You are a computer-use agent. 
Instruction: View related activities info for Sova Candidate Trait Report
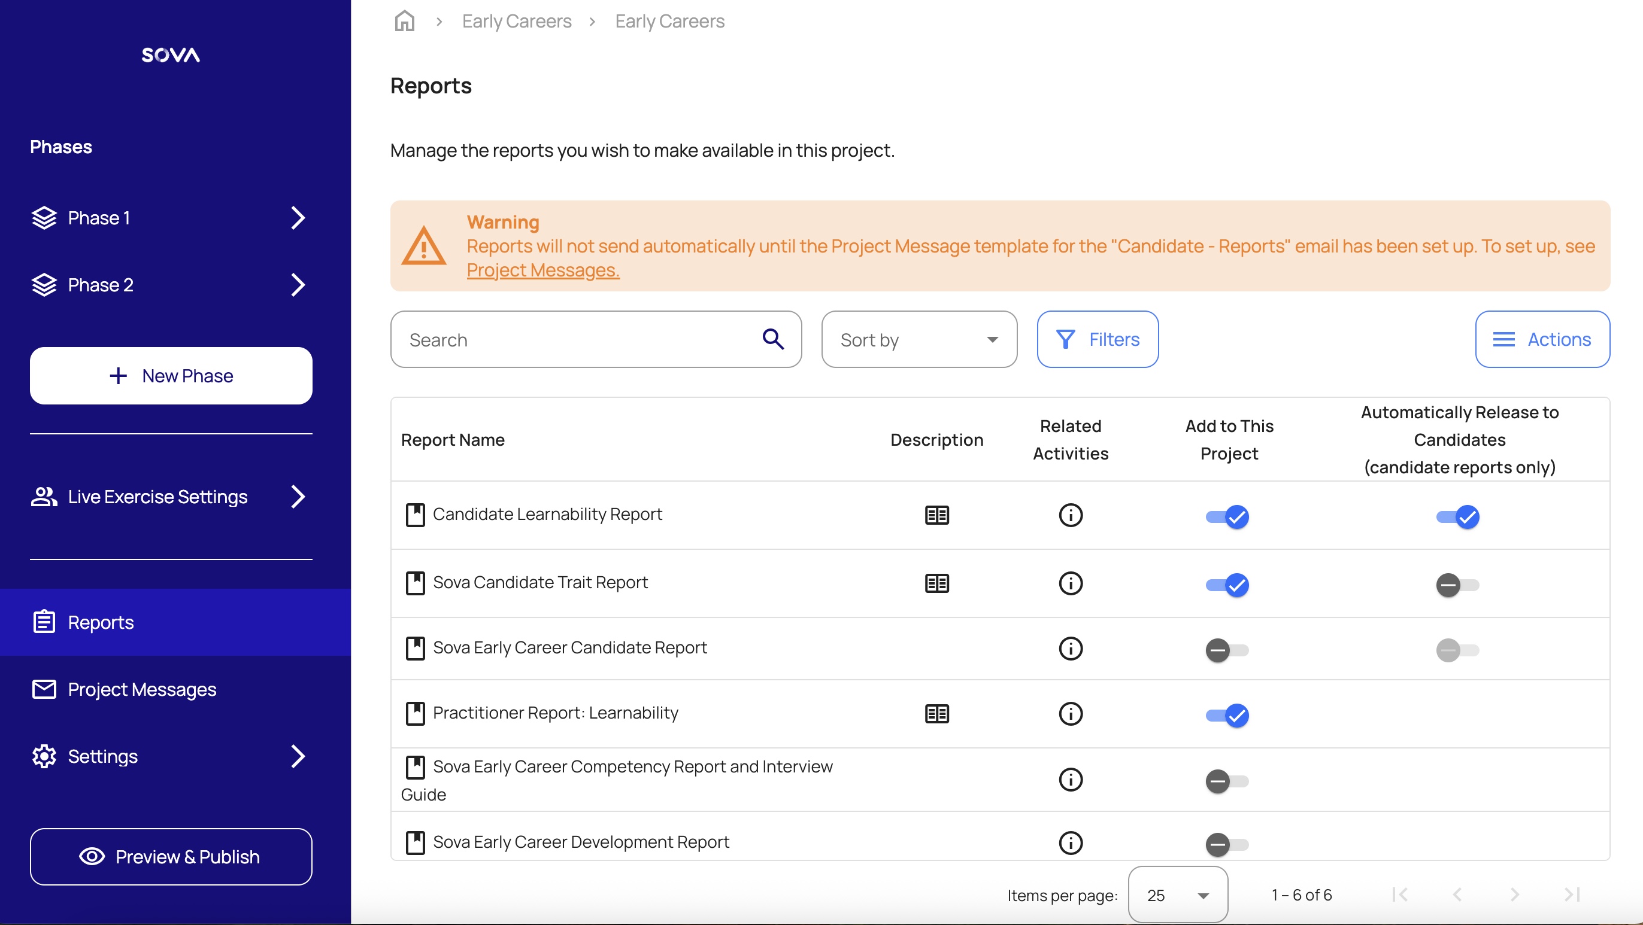[x=1070, y=583]
